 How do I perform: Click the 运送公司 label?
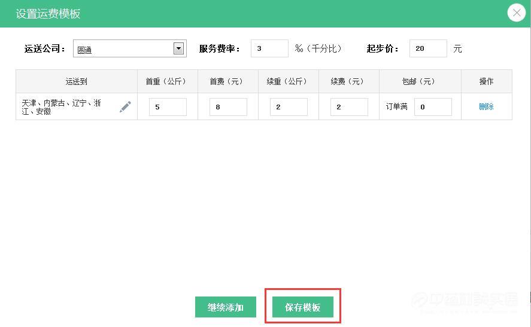click(44, 48)
